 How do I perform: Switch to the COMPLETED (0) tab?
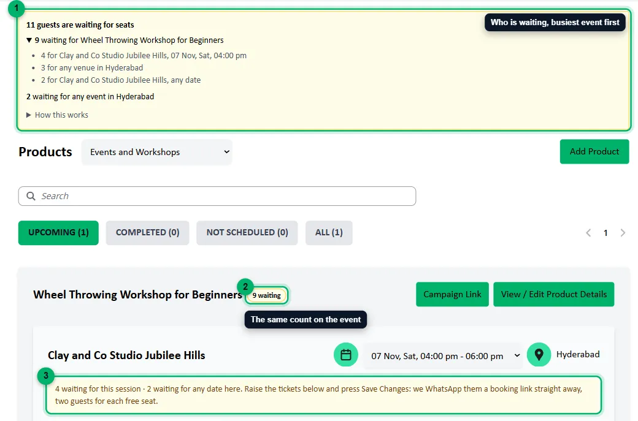tap(147, 233)
